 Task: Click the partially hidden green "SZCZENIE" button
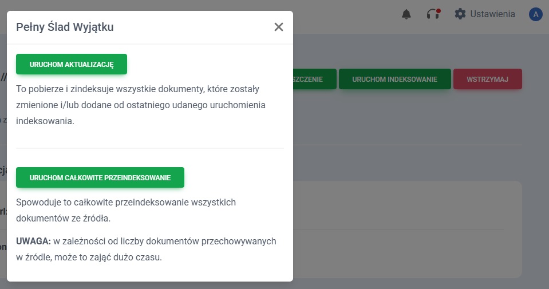pyautogui.click(x=313, y=80)
